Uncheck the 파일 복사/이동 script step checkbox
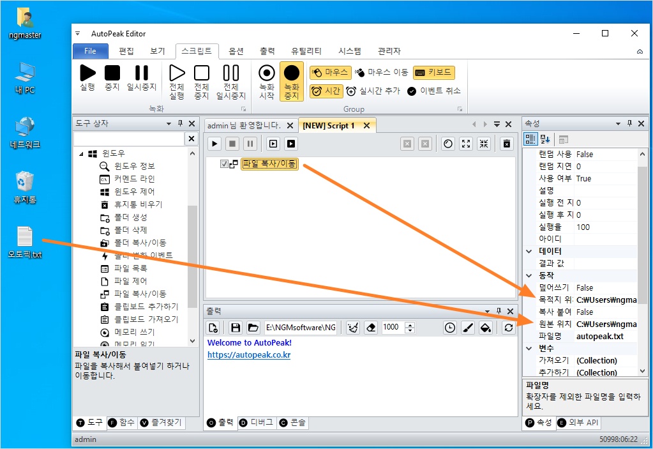This screenshot has height=449, width=653. (x=224, y=164)
